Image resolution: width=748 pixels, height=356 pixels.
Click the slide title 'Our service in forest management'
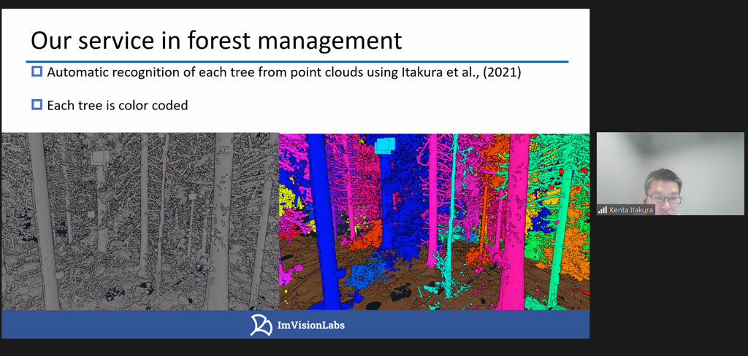tap(216, 40)
